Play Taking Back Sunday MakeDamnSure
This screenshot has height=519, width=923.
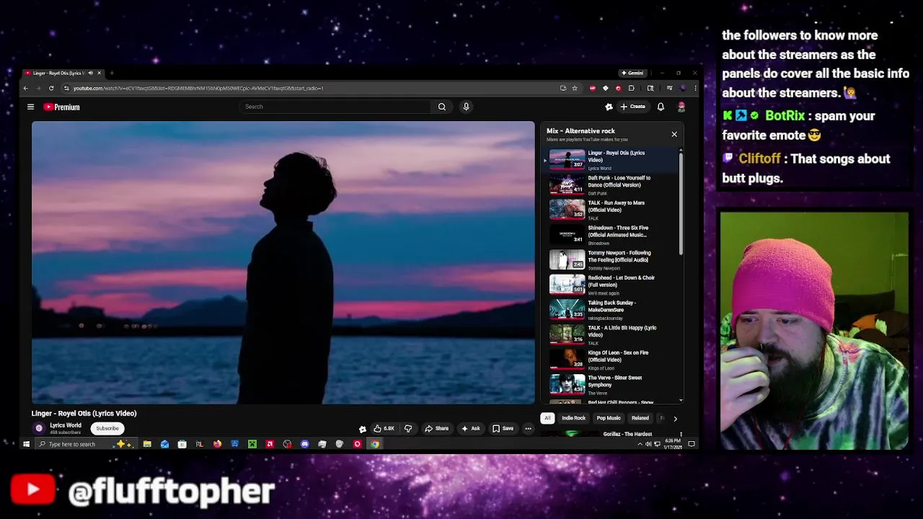pyautogui.click(x=611, y=310)
